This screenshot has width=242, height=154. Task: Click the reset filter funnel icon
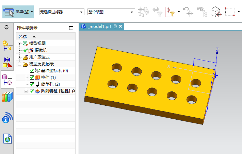158,12
